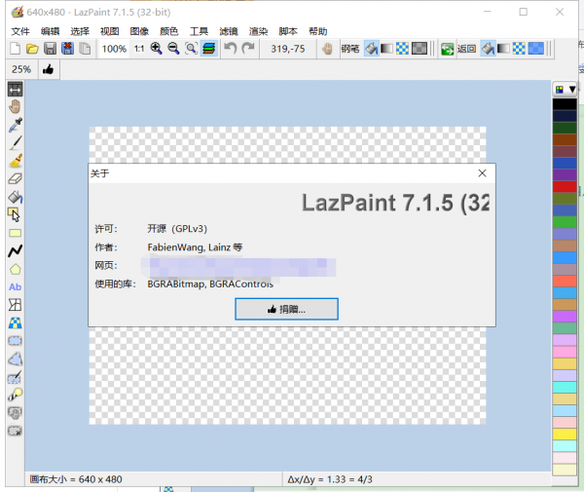Open the palette options dropdown arrow
The height and width of the screenshot is (492, 584).
tap(572, 90)
